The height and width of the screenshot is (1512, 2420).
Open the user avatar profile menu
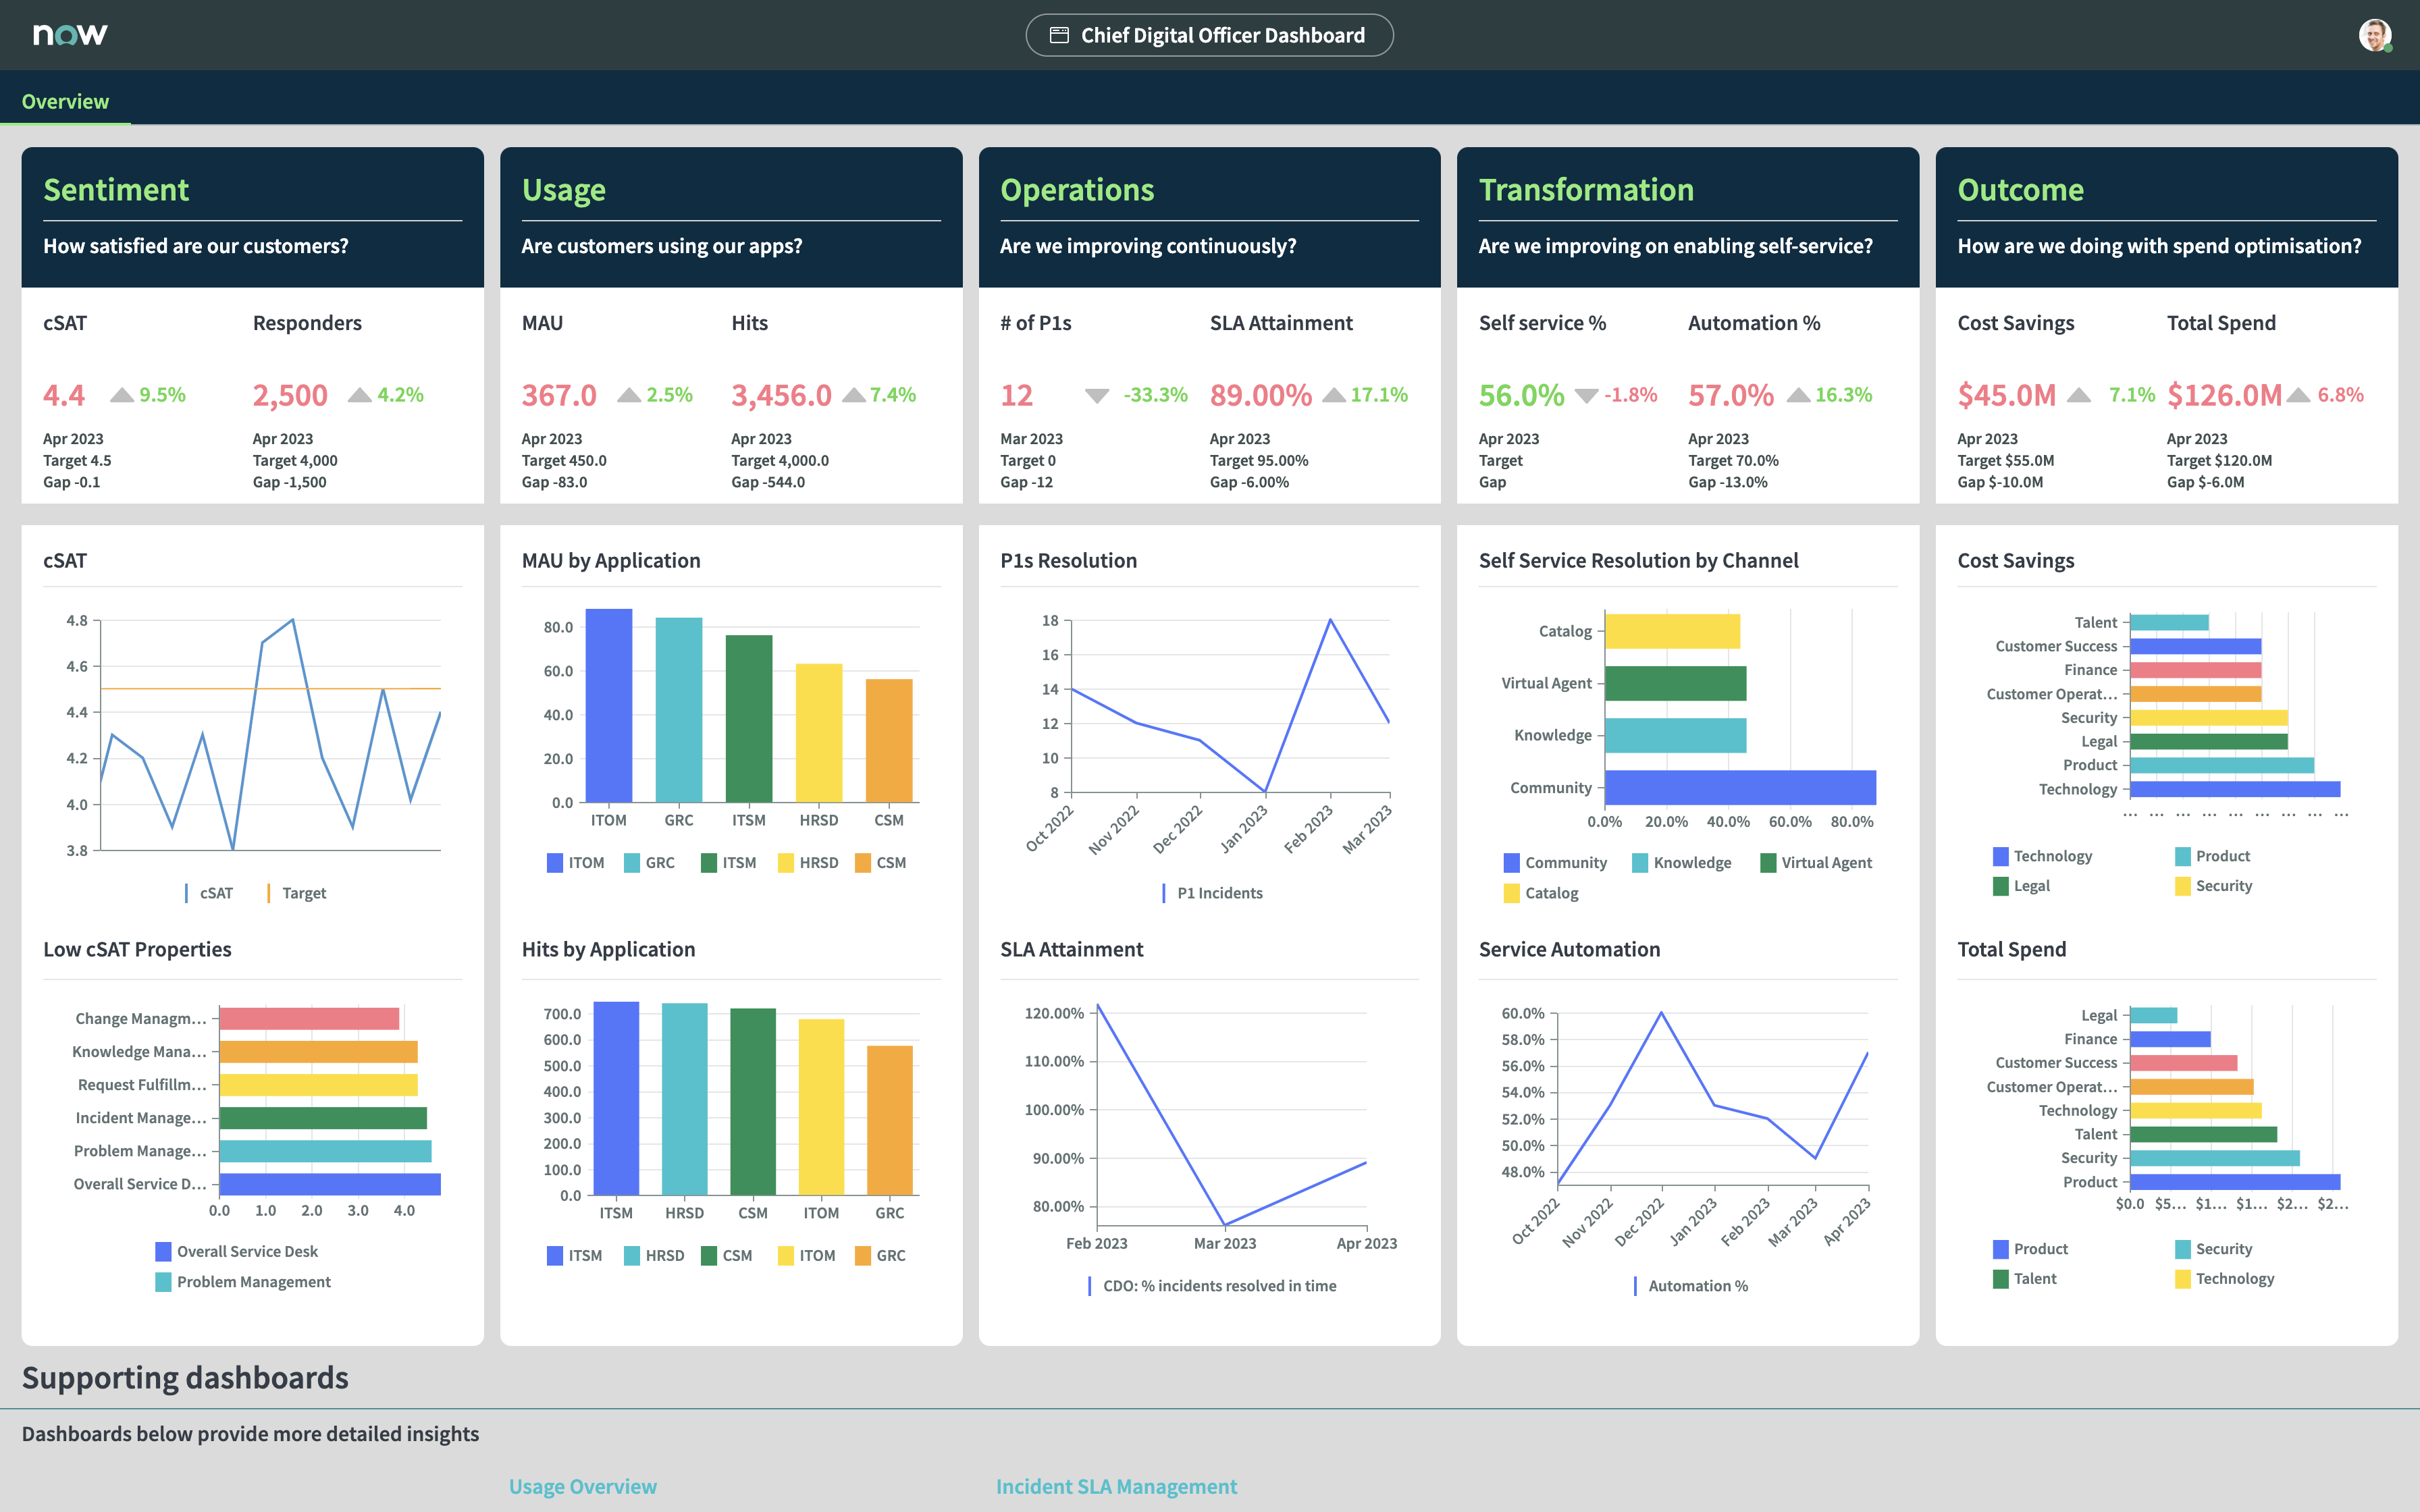coord(2375,35)
